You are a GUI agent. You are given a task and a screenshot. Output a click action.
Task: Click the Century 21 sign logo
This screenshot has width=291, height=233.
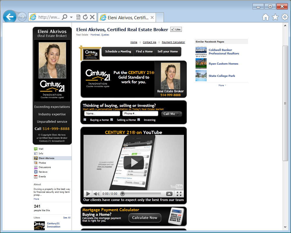[x=90, y=53]
